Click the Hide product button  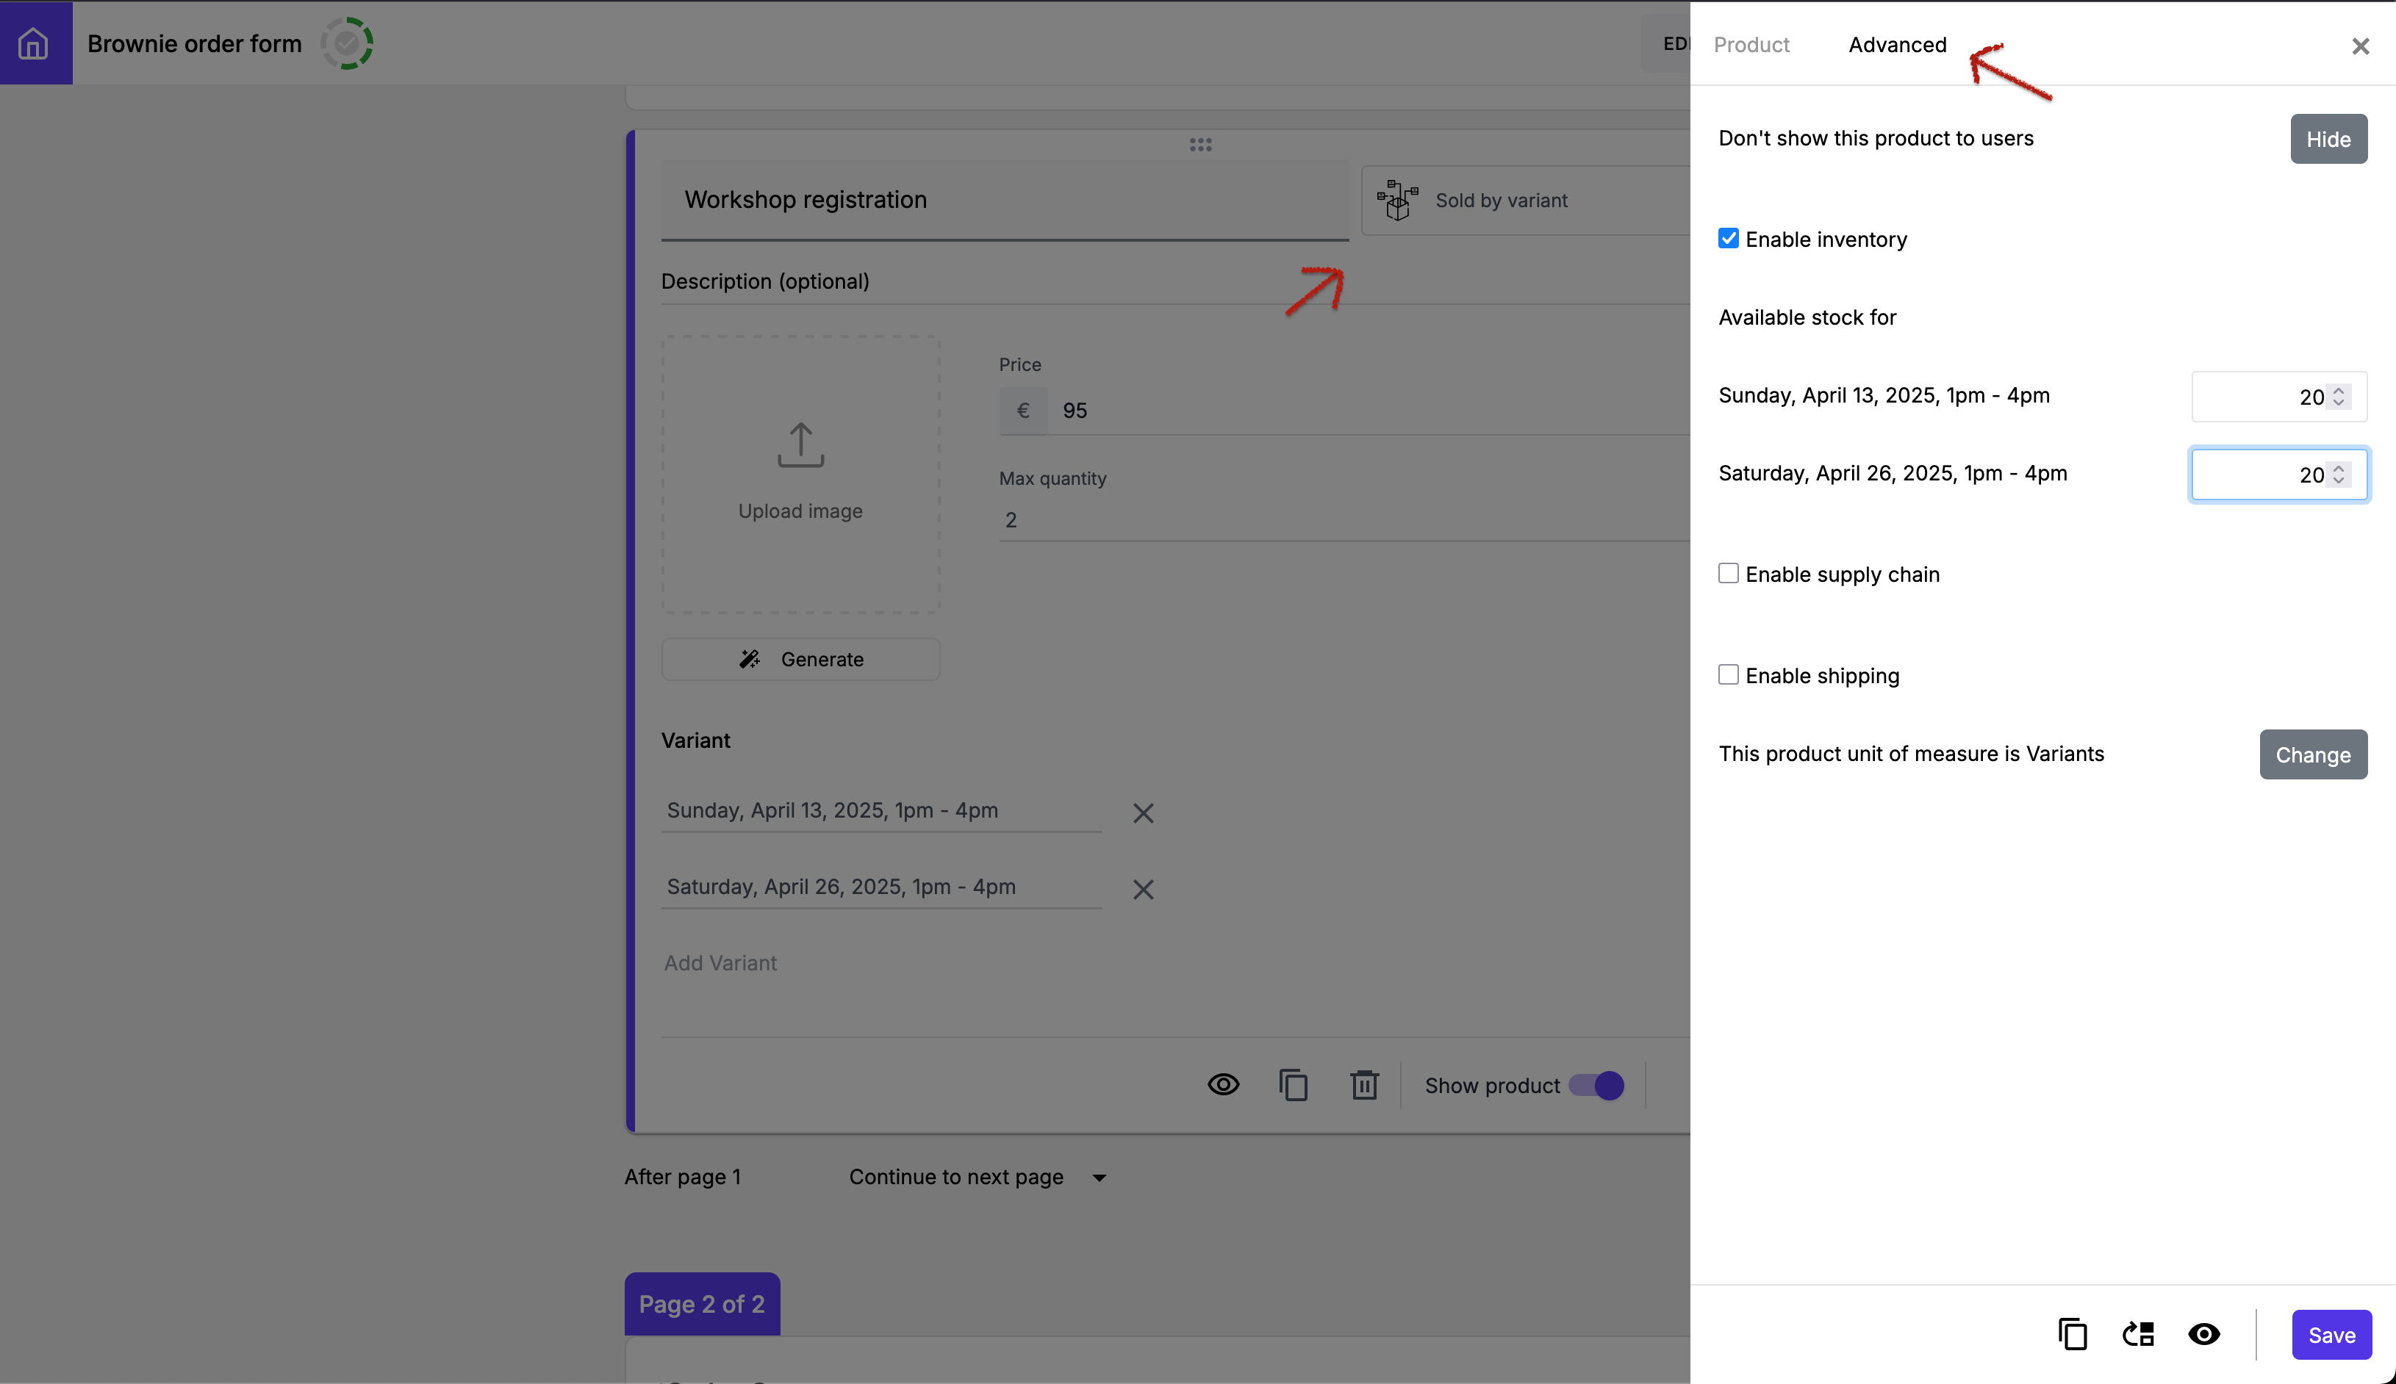(2328, 139)
